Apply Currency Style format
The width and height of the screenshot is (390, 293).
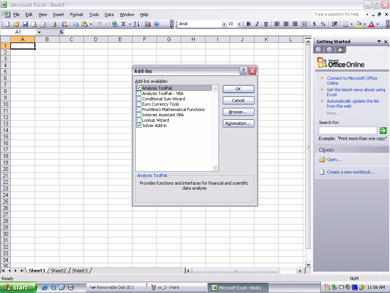coord(314,24)
